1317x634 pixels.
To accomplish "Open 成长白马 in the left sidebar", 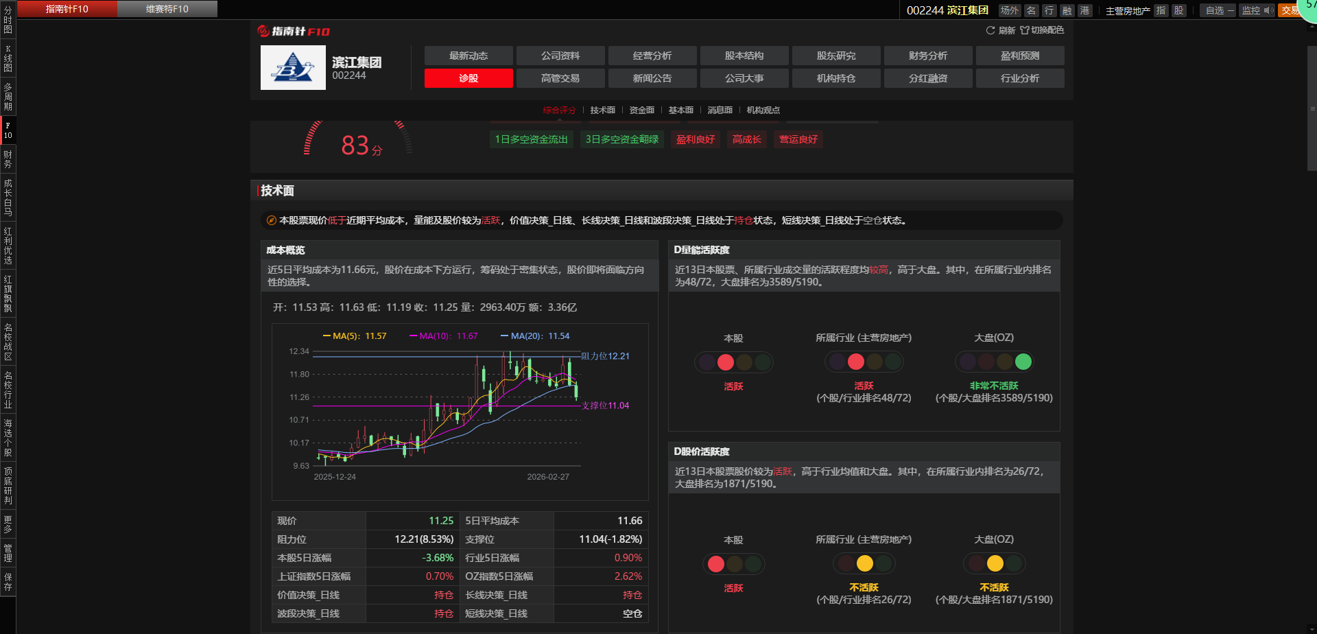I will (x=8, y=198).
